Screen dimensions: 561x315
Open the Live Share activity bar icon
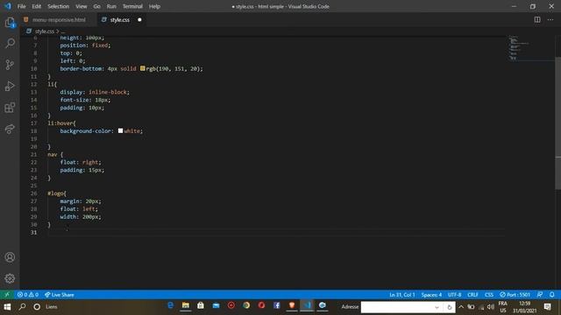[10, 129]
